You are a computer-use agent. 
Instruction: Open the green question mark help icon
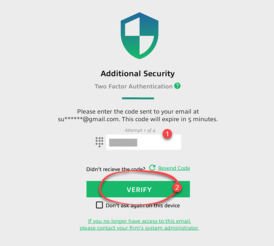click(178, 86)
